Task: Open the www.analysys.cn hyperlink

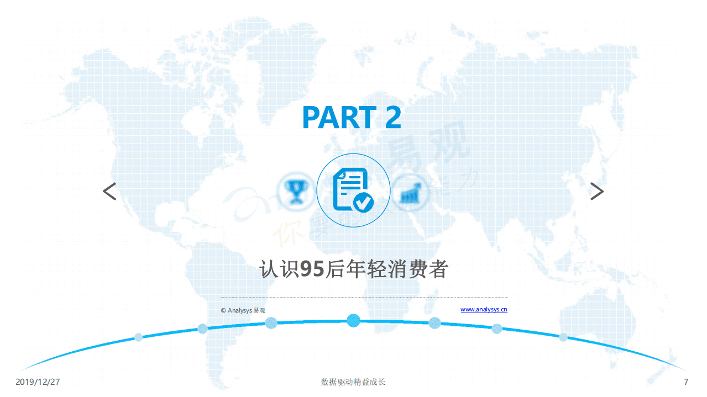Action: point(484,310)
